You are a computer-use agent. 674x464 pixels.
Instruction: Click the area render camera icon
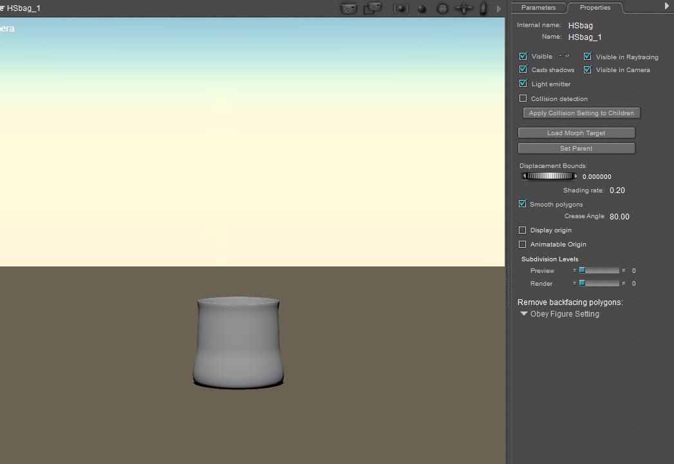click(x=372, y=8)
